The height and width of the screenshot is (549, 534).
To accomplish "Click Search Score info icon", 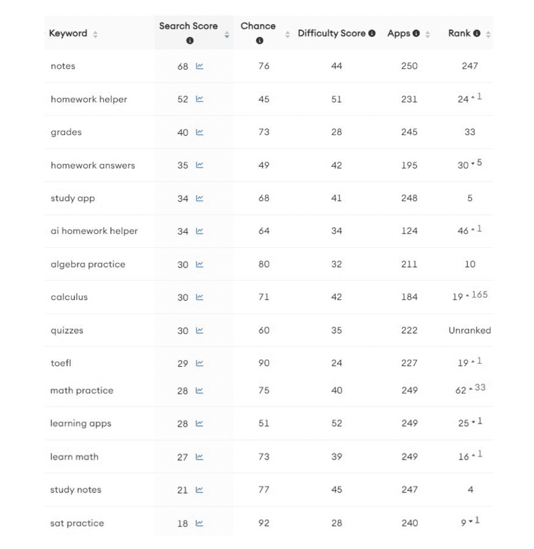I will 190,40.
